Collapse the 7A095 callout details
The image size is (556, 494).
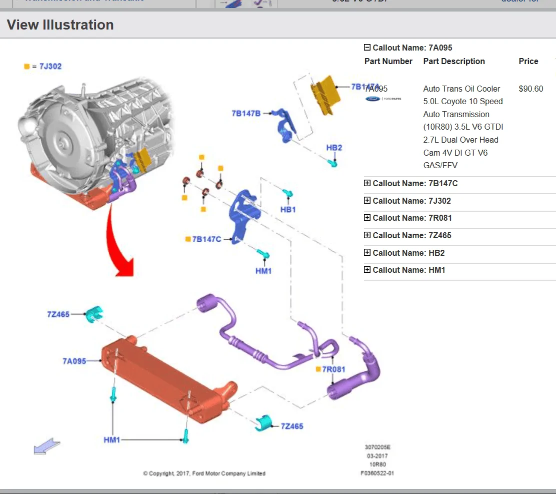pyautogui.click(x=366, y=48)
